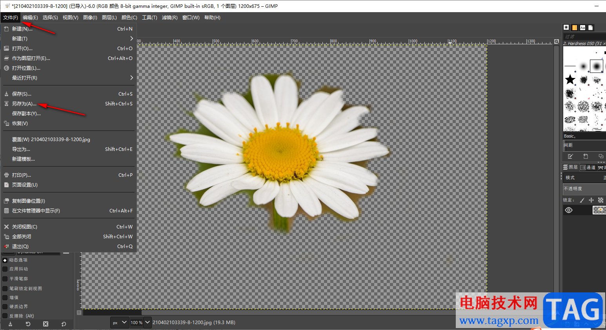The image size is (606, 330).
Task: Open the px unit dropdown
Action: (x=119, y=323)
